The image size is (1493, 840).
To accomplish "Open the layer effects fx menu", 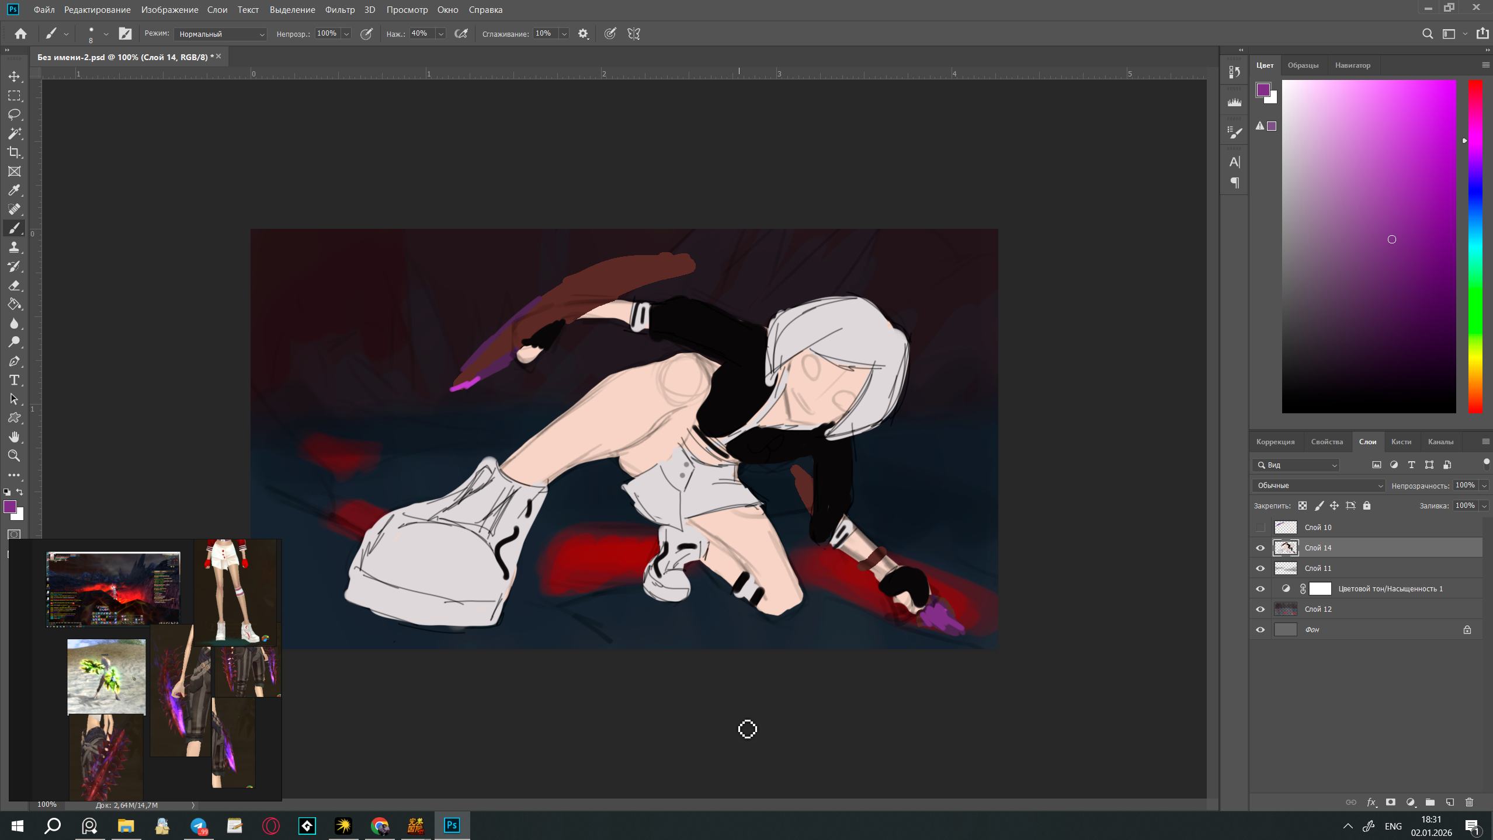I will click(1371, 802).
